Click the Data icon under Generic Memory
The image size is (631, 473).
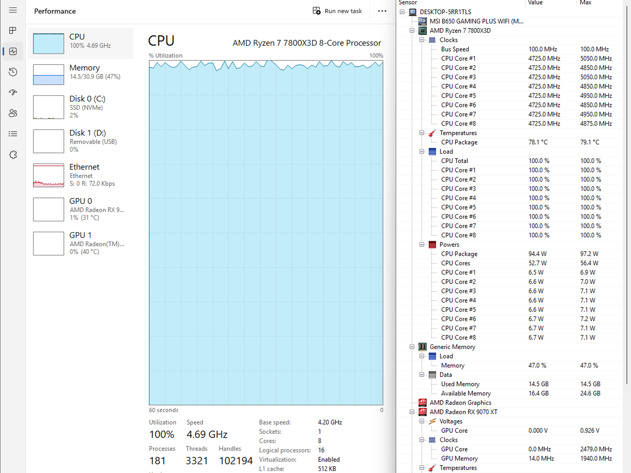point(432,374)
